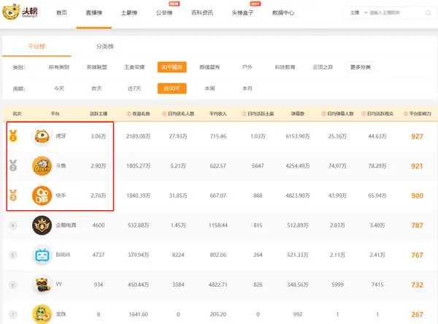Click the 活跃主播 column header
This screenshot has width=438, height=324.
pos(99,114)
